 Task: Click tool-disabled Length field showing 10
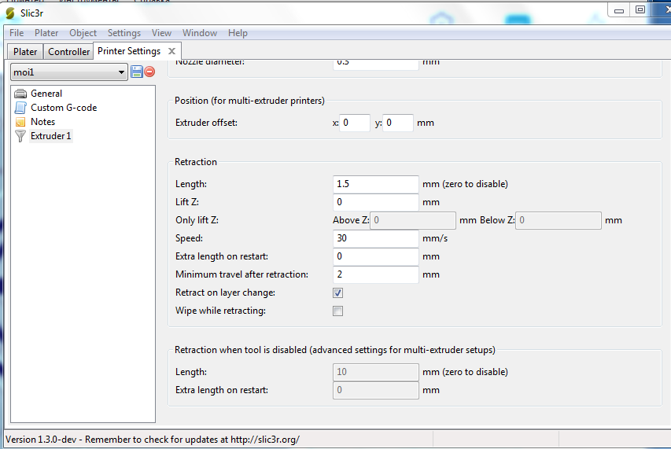pyautogui.click(x=376, y=372)
